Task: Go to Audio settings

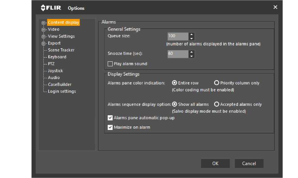Action: click(54, 77)
